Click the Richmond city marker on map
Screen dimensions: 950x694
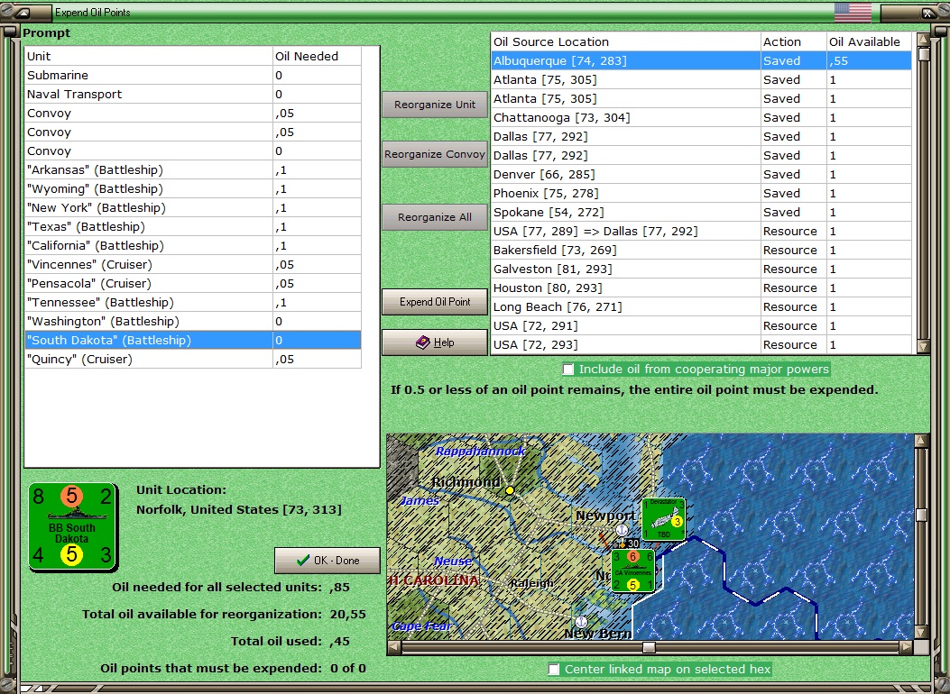pyautogui.click(x=510, y=490)
